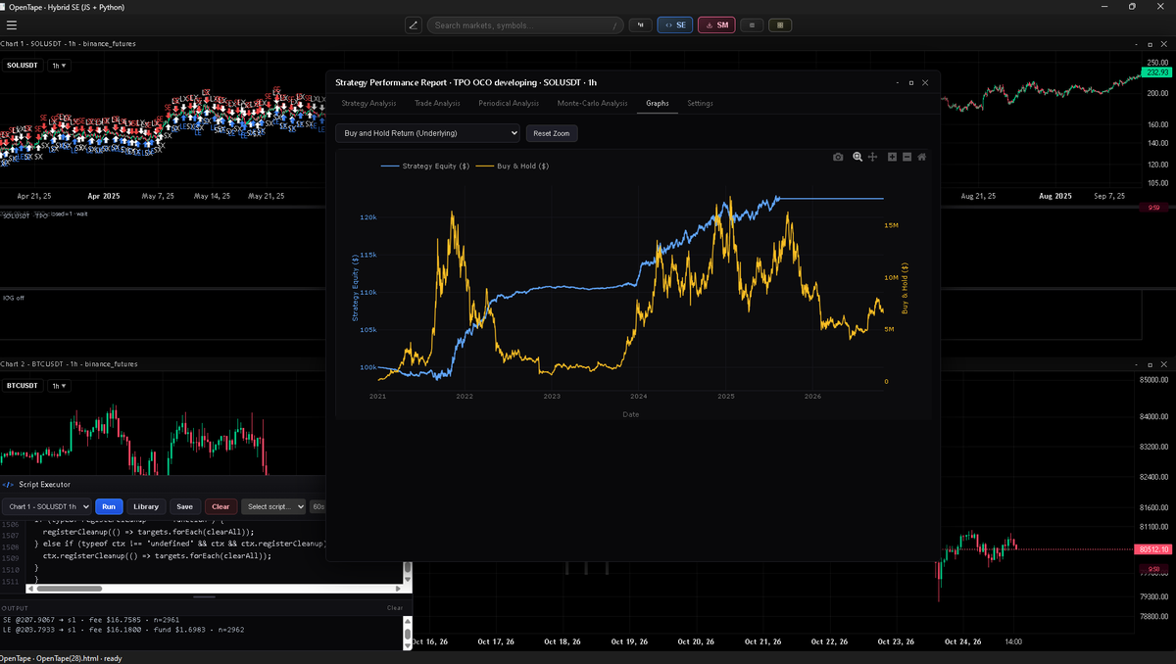Minimize the Chart 1 SOLUSDT panel
Viewport: 1176px width, 664px height.
click(x=1137, y=44)
